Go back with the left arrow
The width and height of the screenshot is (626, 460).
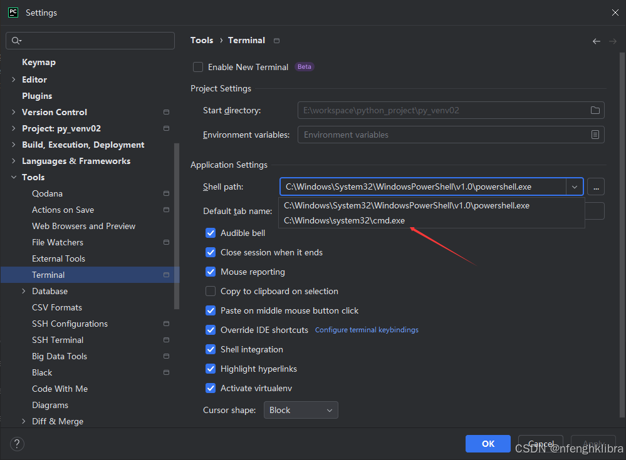[x=597, y=41]
